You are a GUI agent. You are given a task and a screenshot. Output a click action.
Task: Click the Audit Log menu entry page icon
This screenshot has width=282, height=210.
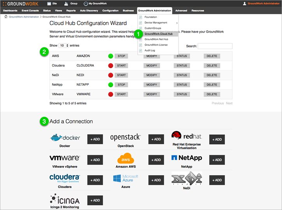coord(141,51)
